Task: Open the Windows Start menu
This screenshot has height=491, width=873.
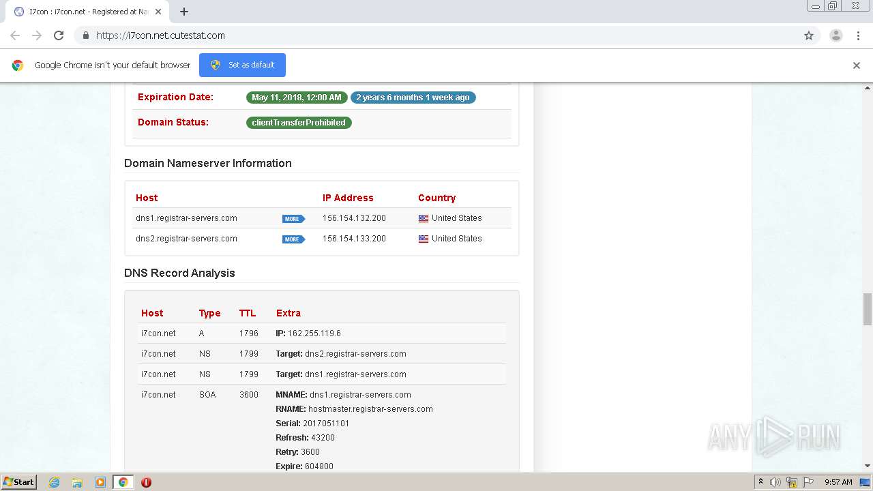Action: click(19, 482)
